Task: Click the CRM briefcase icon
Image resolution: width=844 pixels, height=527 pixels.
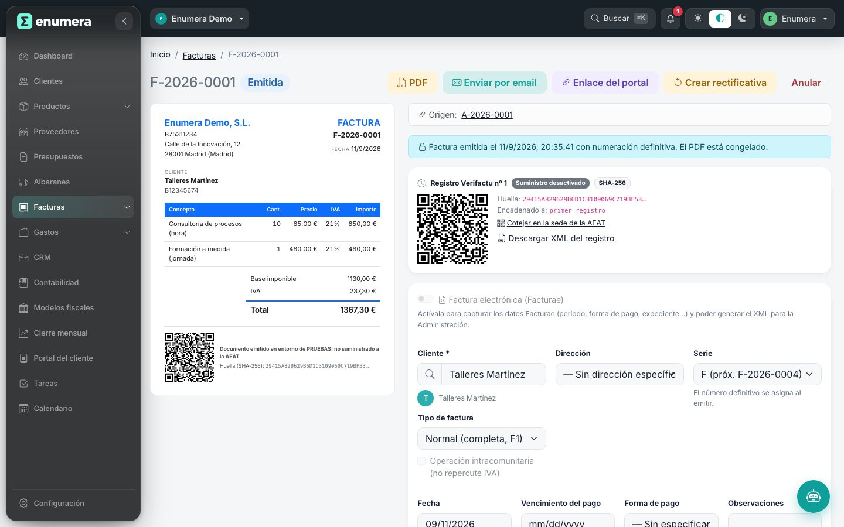Action: pyautogui.click(x=23, y=258)
